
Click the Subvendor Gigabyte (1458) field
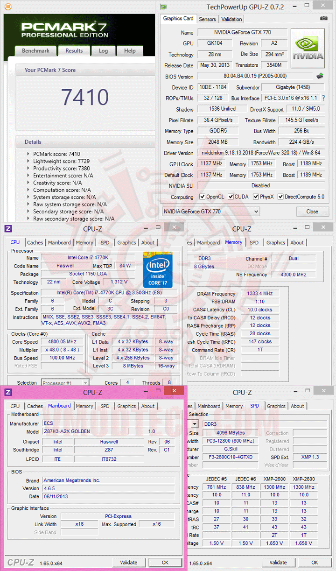click(x=293, y=87)
